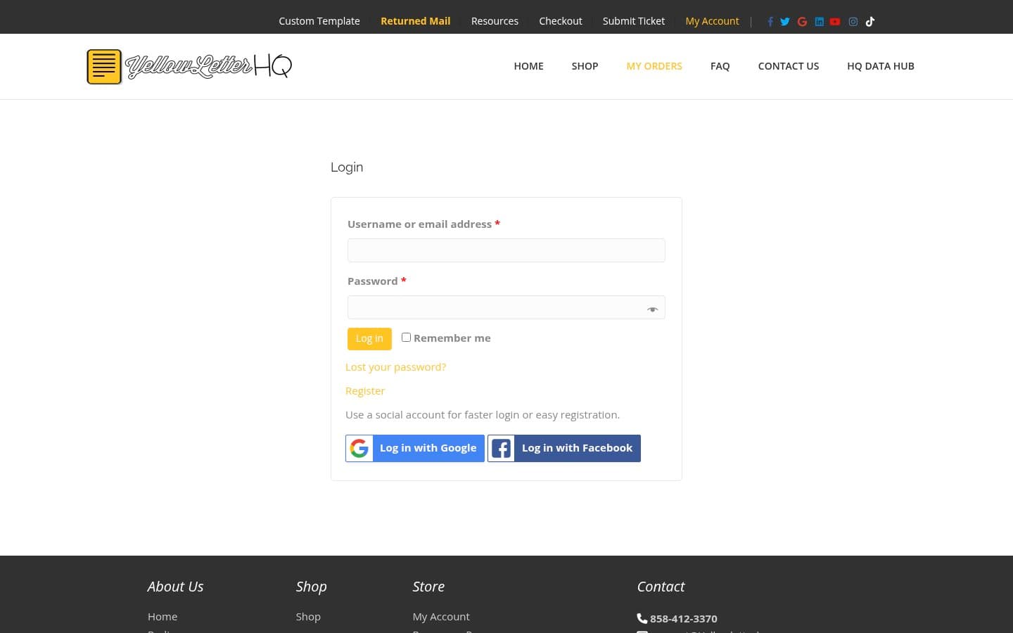Open FAQ in main menu
Viewport: 1013px width, 633px height.
720,66
